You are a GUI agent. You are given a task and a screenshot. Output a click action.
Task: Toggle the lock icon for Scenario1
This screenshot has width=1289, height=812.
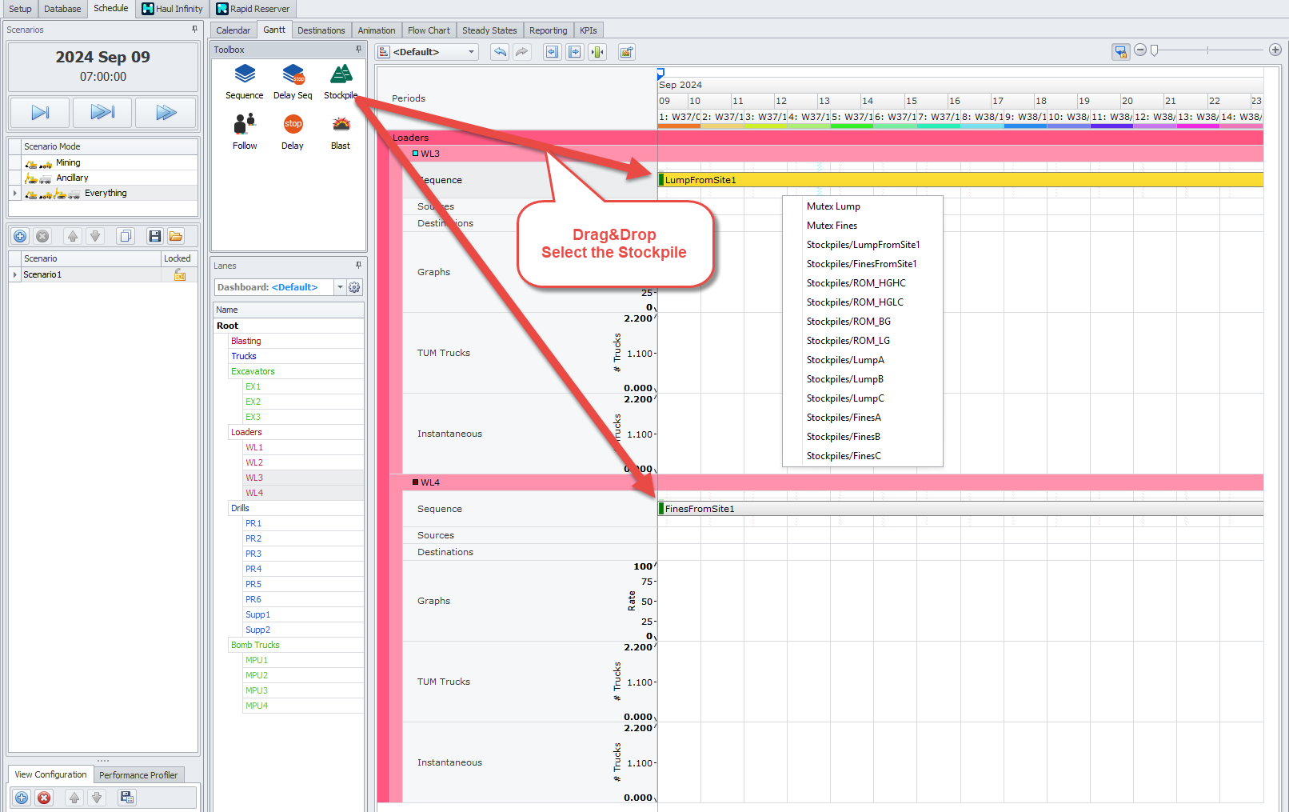(x=180, y=275)
